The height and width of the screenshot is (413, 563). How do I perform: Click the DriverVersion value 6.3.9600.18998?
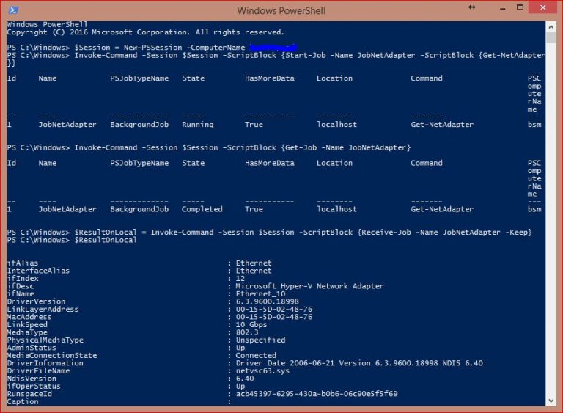267,301
